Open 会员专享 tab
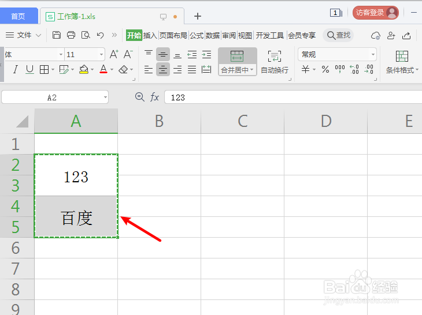Image resolution: width=422 pixels, height=315 pixels. click(302, 35)
